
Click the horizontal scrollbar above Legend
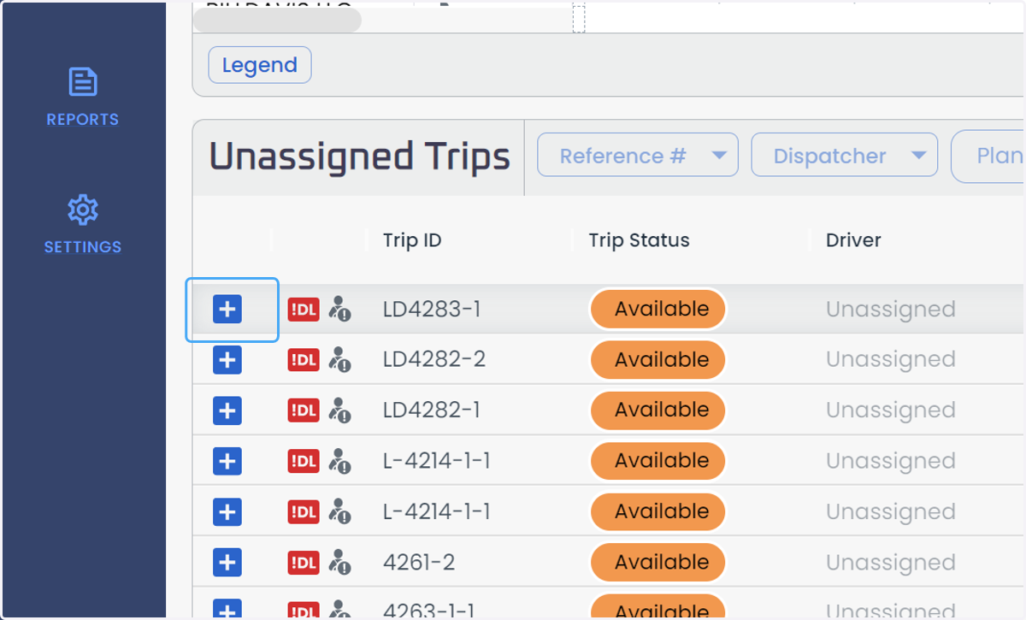click(277, 21)
